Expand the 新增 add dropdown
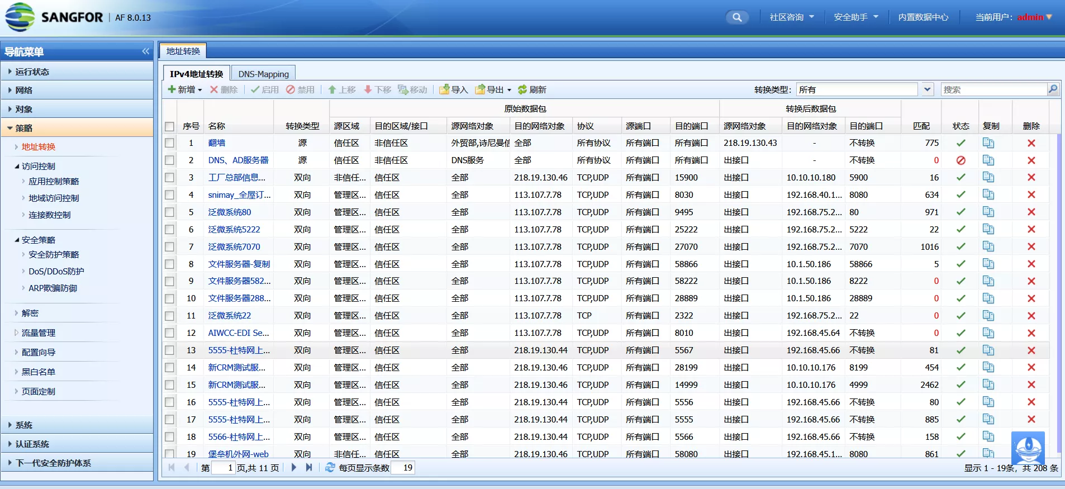Screen dimensions: 1065x489 pyautogui.click(x=185, y=89)
